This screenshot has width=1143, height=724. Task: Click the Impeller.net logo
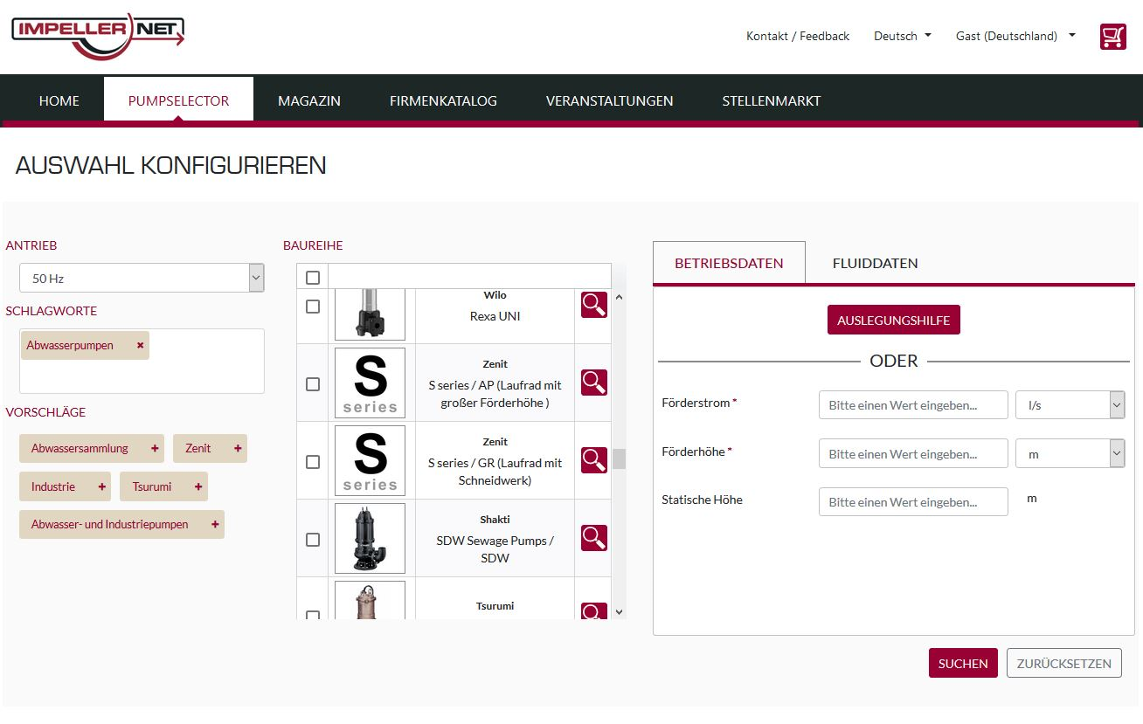[98, 36]
